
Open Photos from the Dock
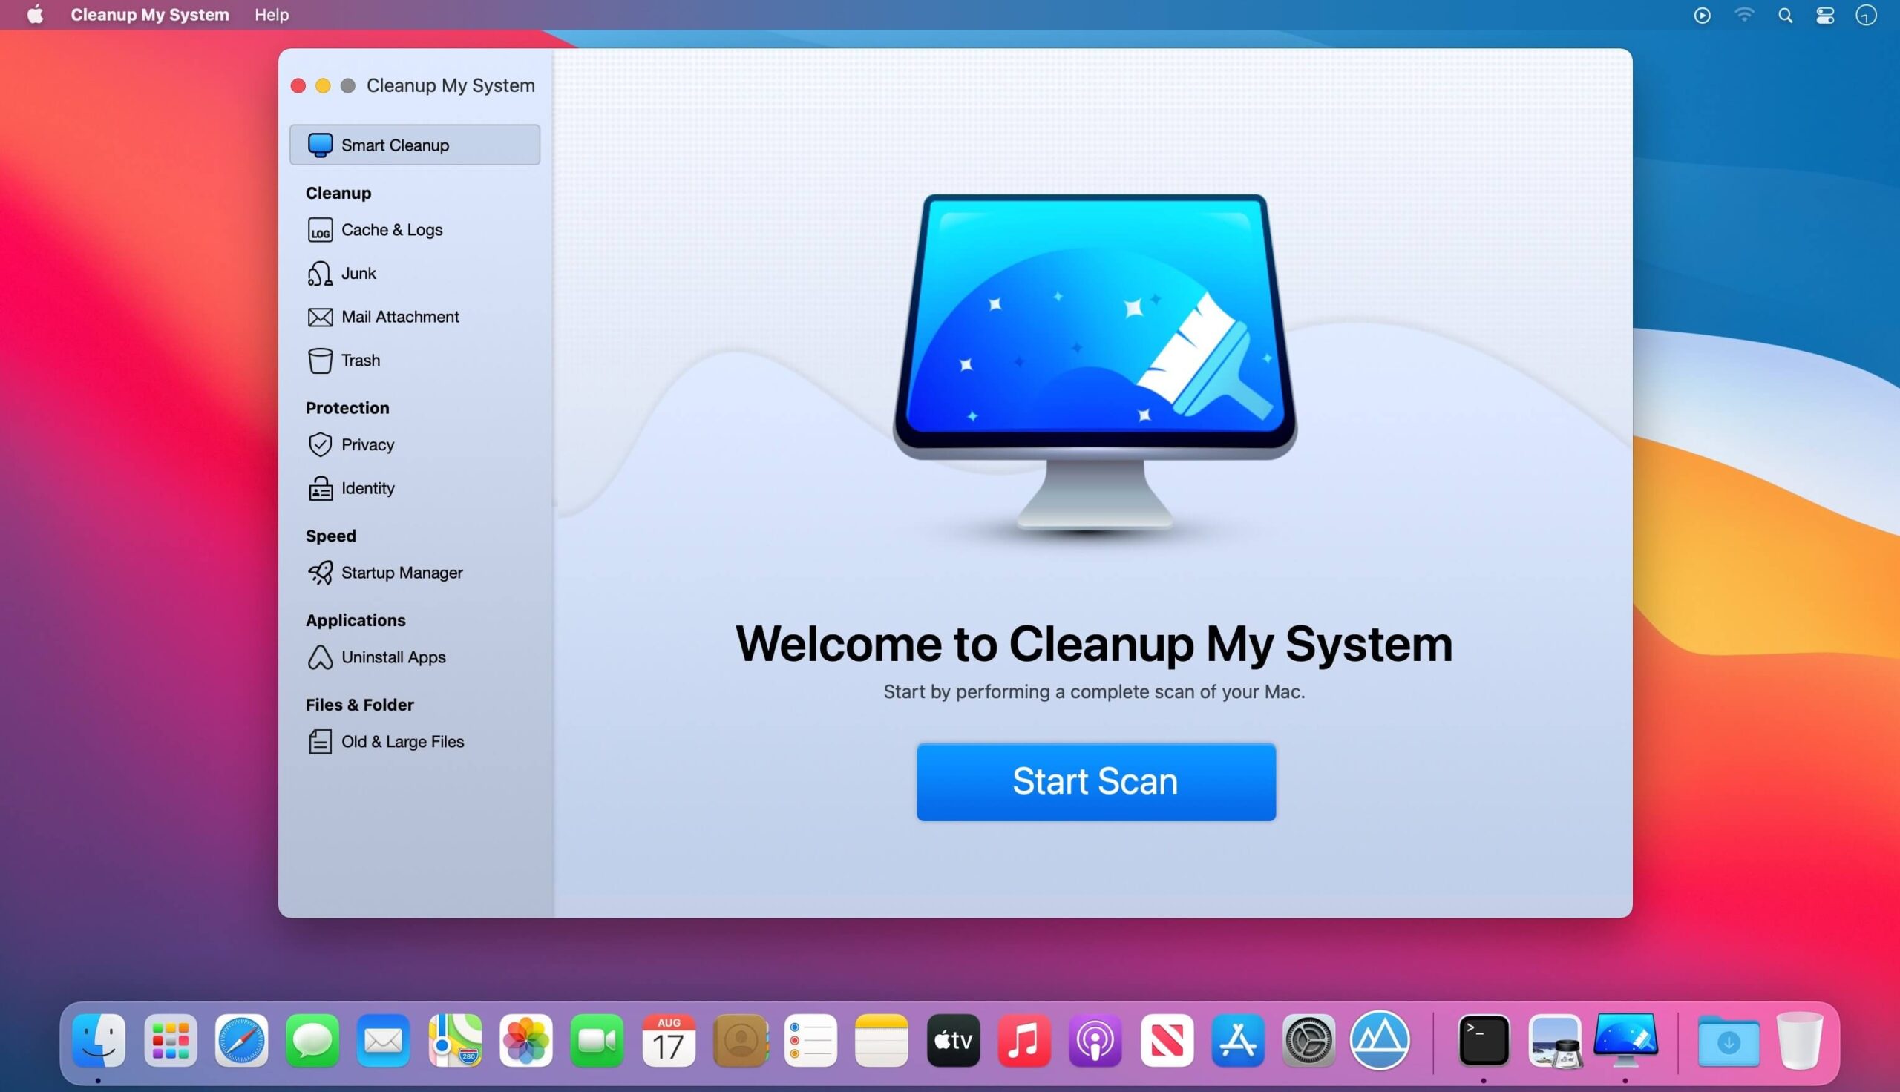[x=525, y=1041]
